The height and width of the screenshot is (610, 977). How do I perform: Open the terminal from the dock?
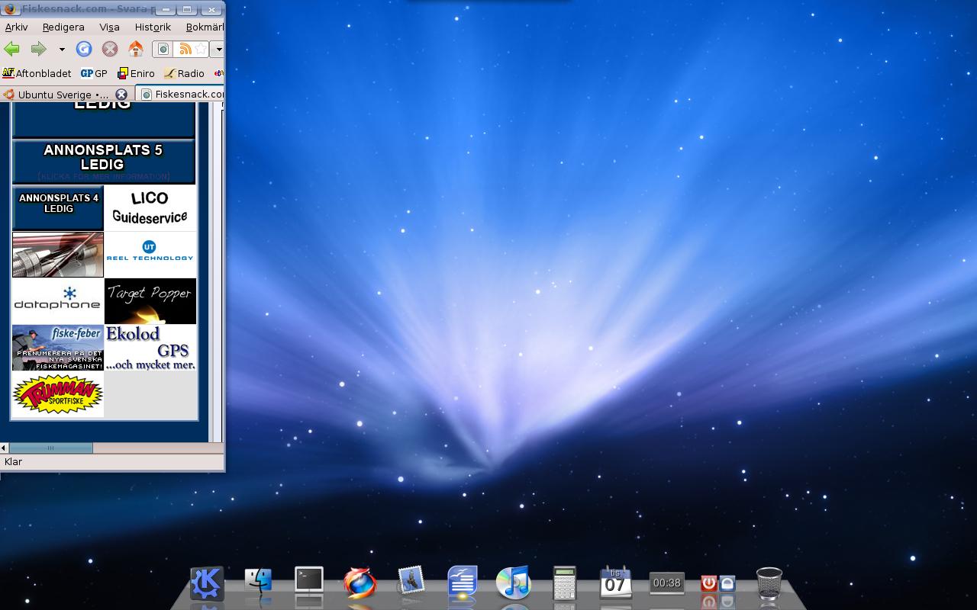[309, 582]
